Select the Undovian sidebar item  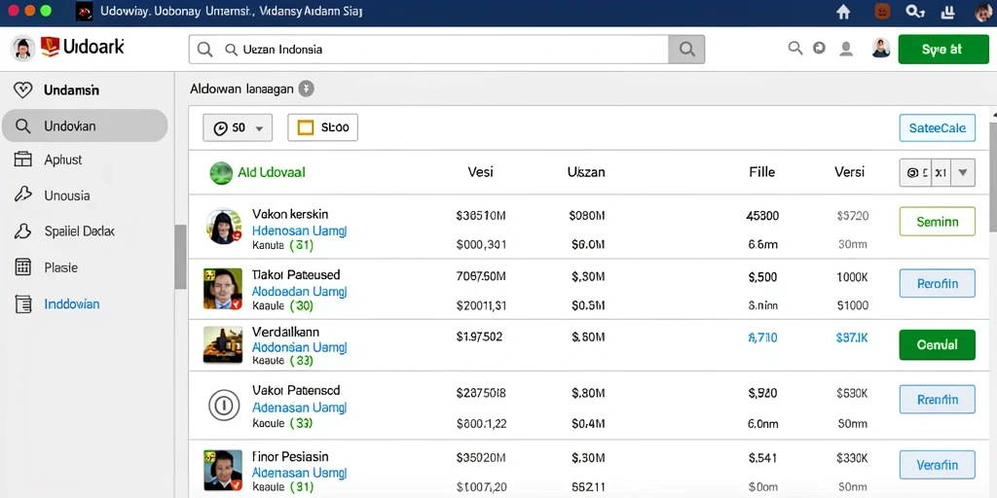coord(85,125)
